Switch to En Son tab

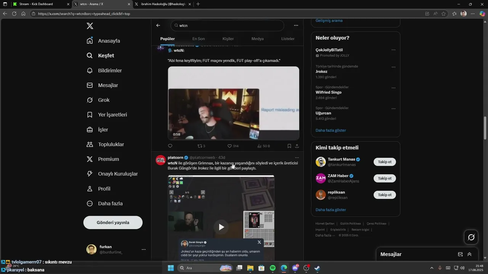[198, 39]
